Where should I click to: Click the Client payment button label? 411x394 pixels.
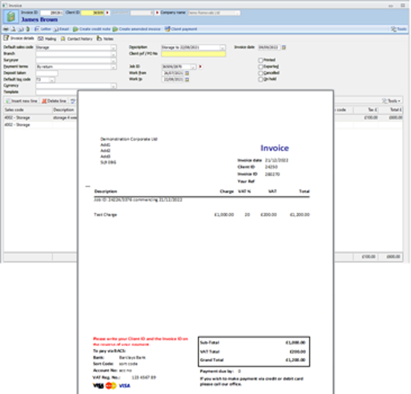(x=184, y=29)
